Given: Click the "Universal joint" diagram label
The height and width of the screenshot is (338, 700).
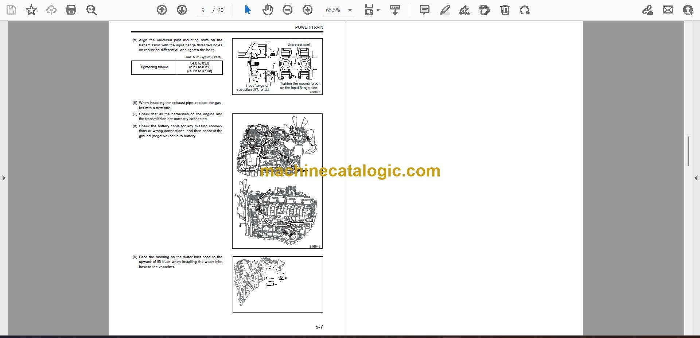Looking at the screenshot, I should click(x=299, y=44).
